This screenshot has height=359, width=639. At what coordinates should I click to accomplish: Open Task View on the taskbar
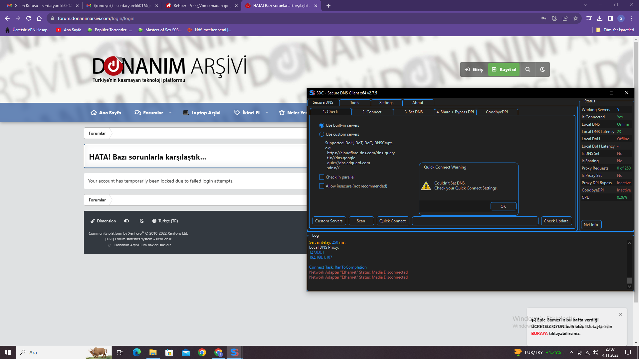coord(120,352)
